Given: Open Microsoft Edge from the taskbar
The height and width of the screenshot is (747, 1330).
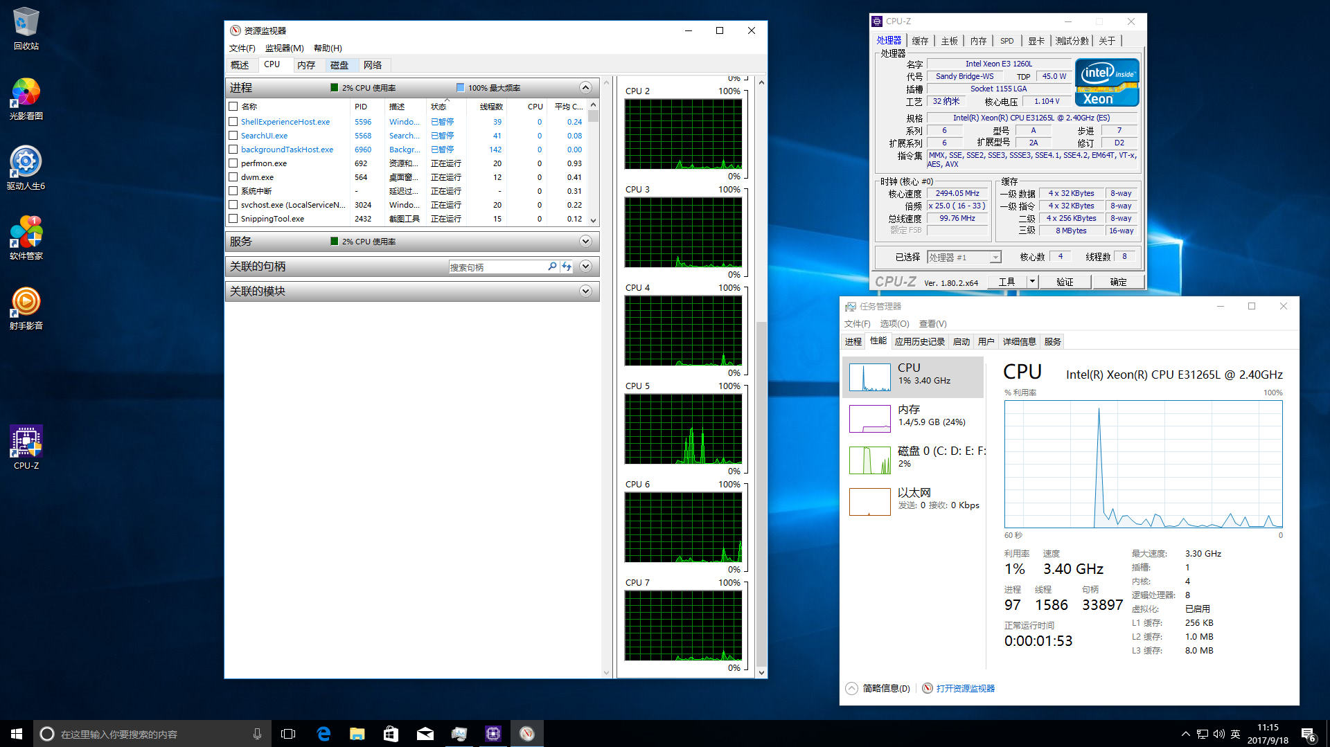Looking at the screenshot, I should 323,734.
